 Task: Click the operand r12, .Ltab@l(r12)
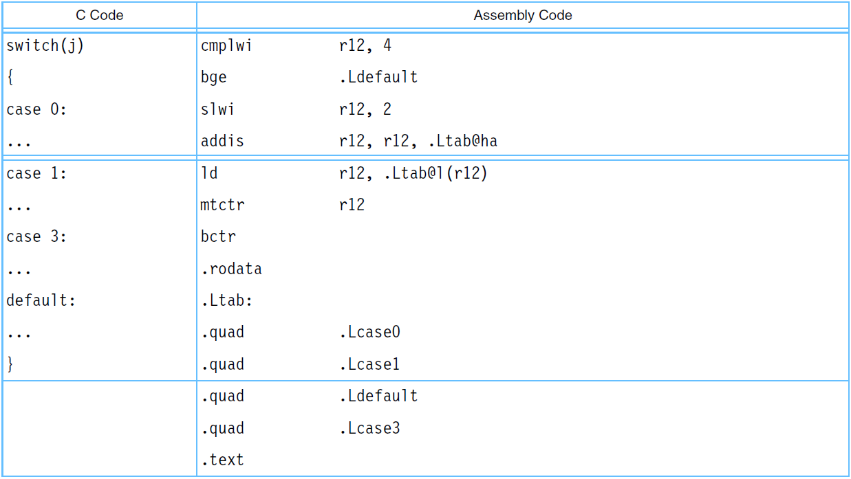coord(413,173)
